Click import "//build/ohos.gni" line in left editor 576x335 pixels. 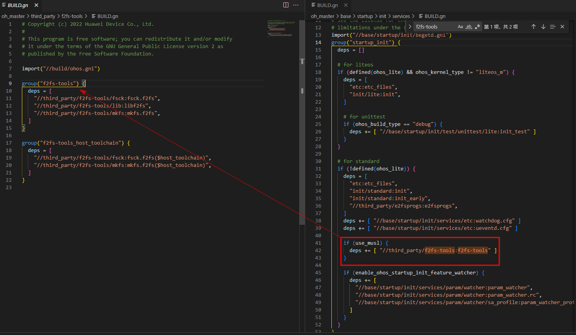61,68
